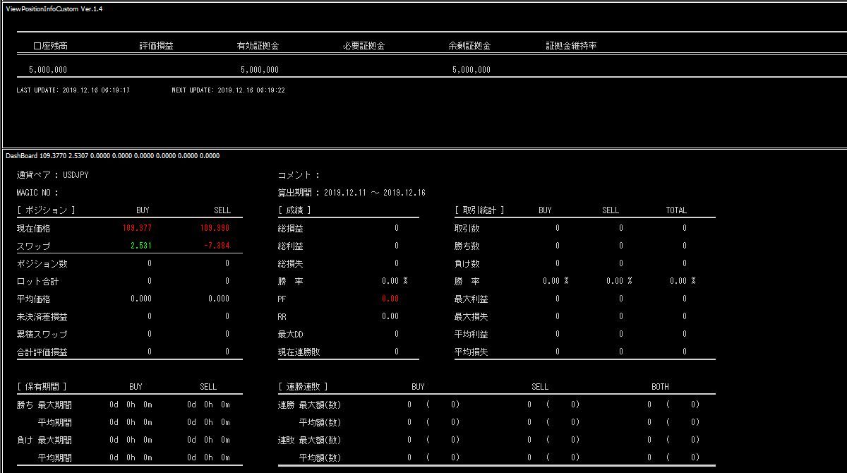The image size is (847, 473).
Task: Click the [ 取引統計 ] section header
Action: tap(479, 210)
